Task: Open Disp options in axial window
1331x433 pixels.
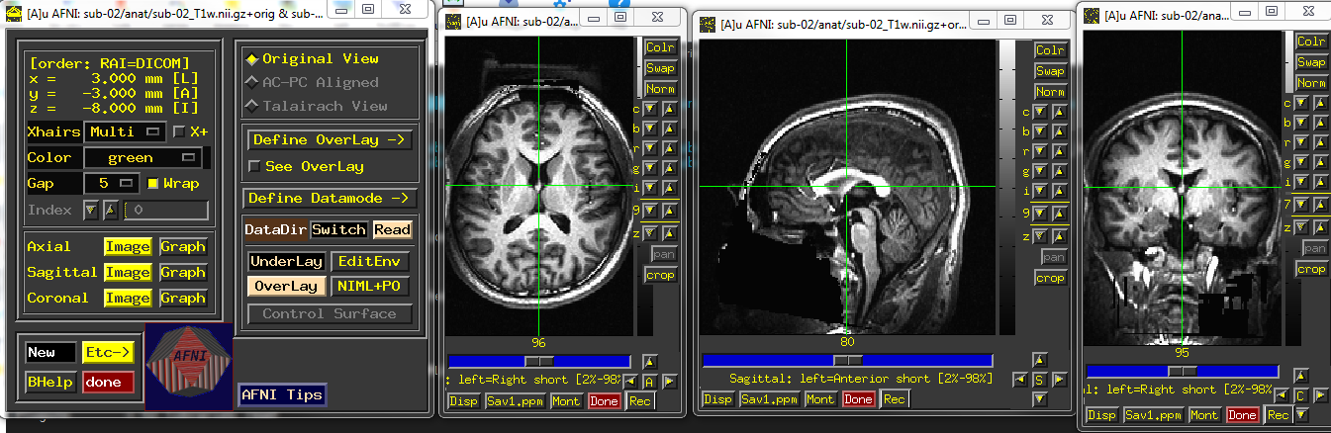Action: pyautogui.click(x=463, y=401)
